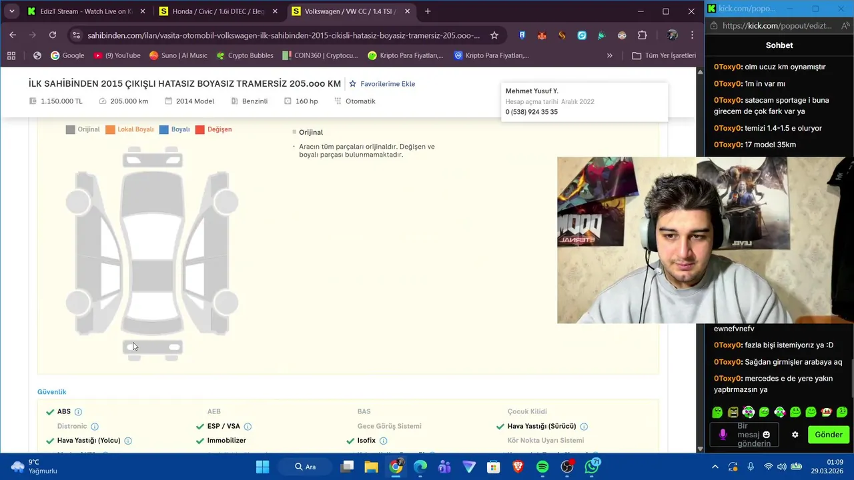The width and height of the screenshot is (854, 480).
Task: Click the browser address bar URL
Action: [284, 35]
